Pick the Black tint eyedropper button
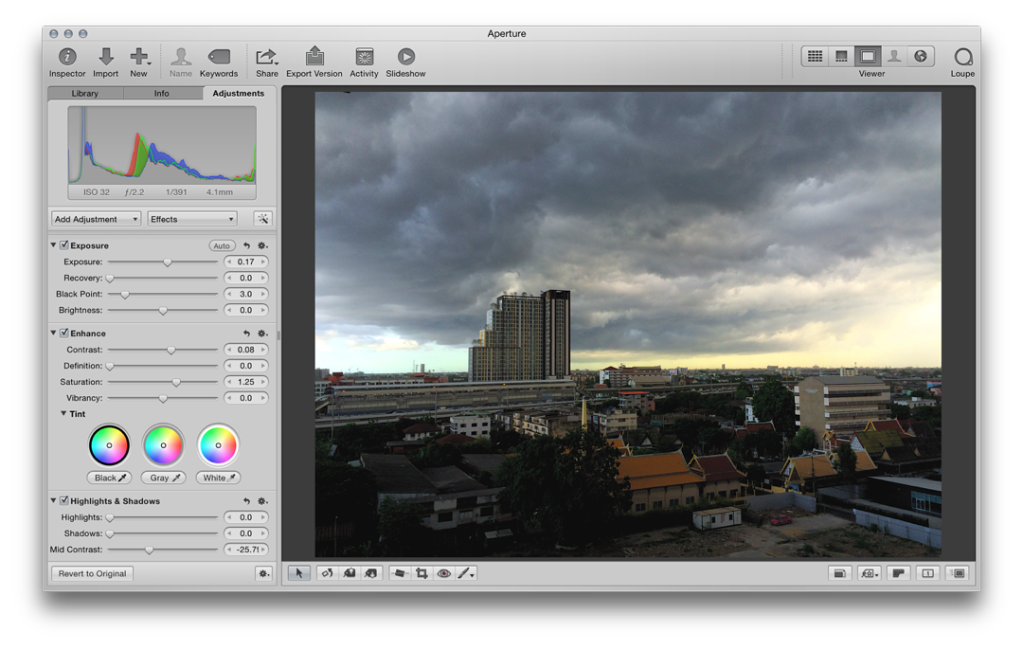This screenshot has height=650, width=1023. point(110,478)
